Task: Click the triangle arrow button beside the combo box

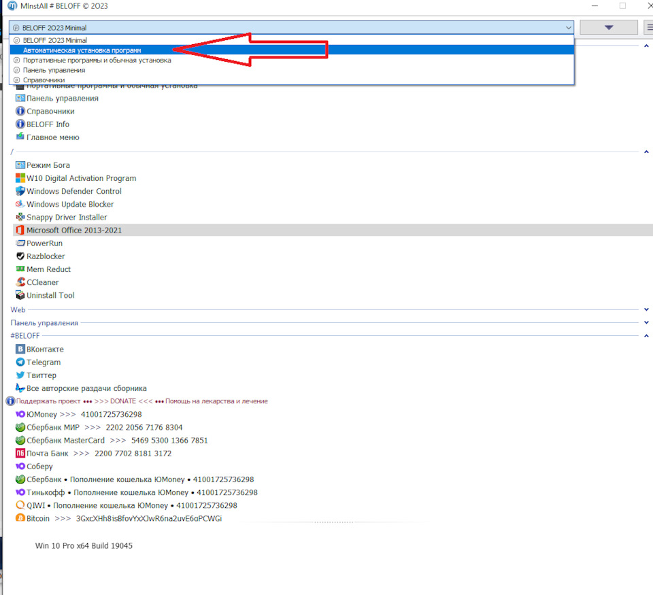Action: tap(608, 27)
